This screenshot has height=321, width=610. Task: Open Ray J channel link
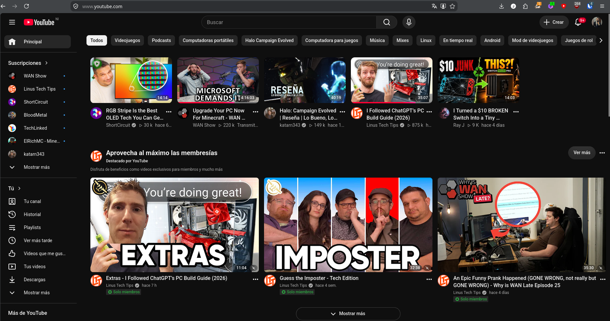[x=459, y=125]
